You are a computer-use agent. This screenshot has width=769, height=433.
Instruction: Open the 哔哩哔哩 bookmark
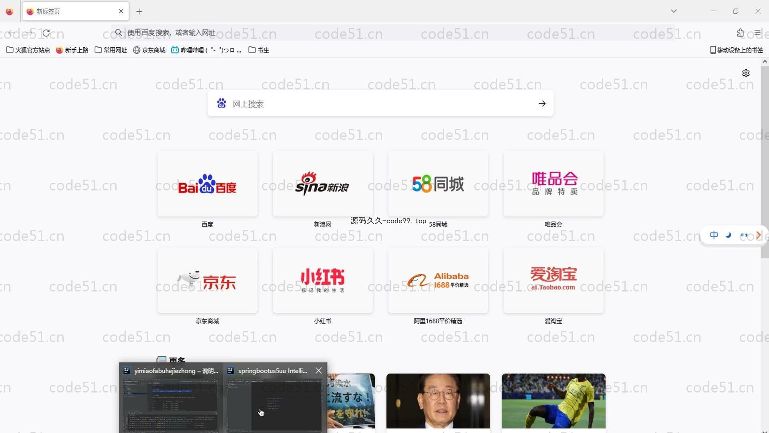[x=206, y=50]
